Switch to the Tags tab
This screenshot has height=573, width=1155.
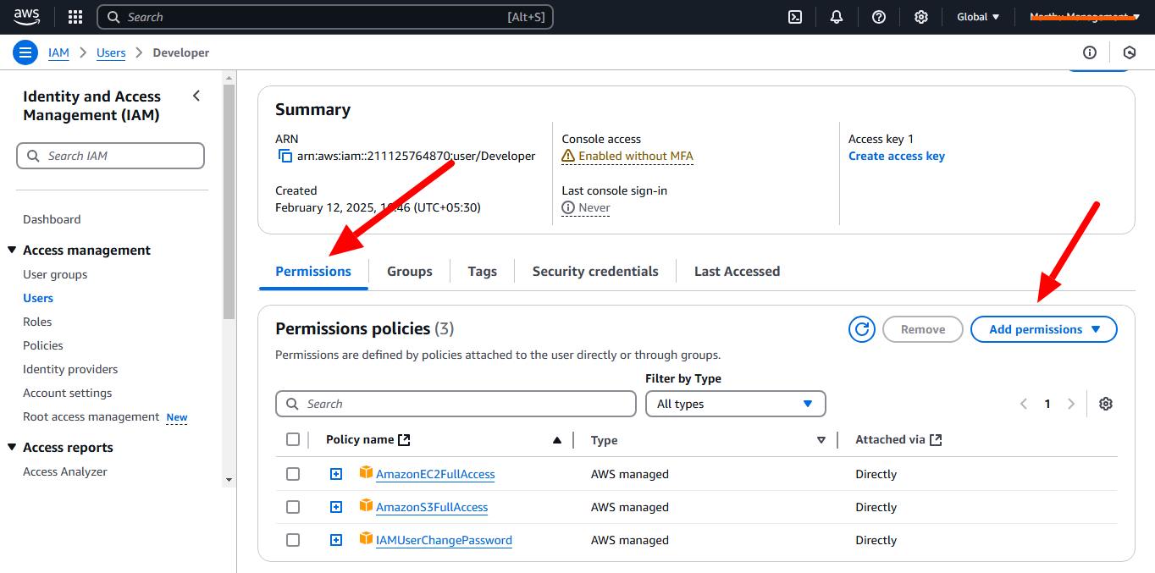[482, 272]
